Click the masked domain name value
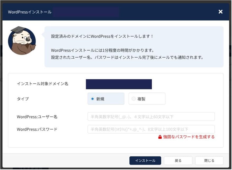Screen dimensions: 232x170 119,84
